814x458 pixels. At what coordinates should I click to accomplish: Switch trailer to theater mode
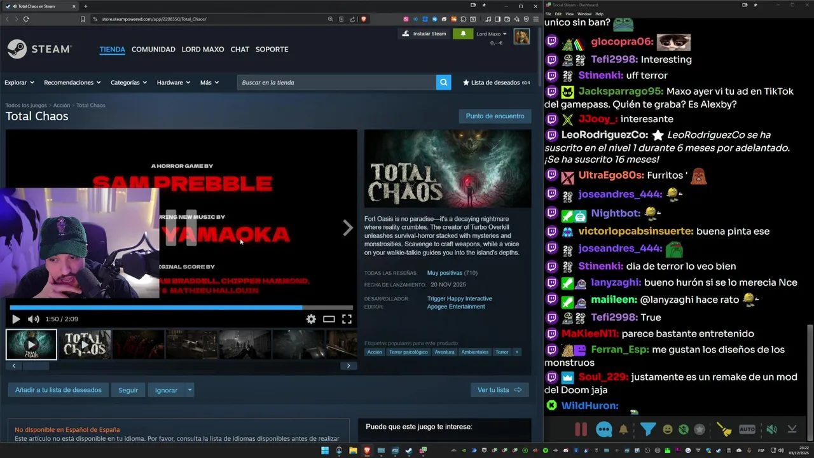pos(329,319)
